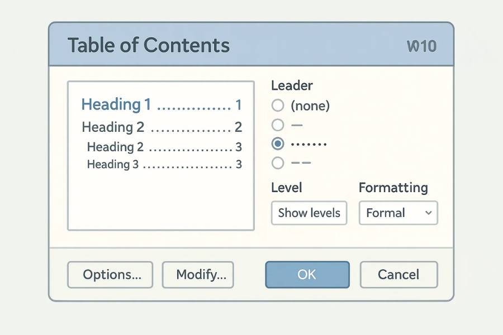
Task: Click the empty area of the preview pane
Action: 160,201
